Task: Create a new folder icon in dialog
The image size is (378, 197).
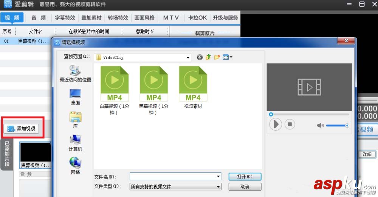Action: coord(217,57)
